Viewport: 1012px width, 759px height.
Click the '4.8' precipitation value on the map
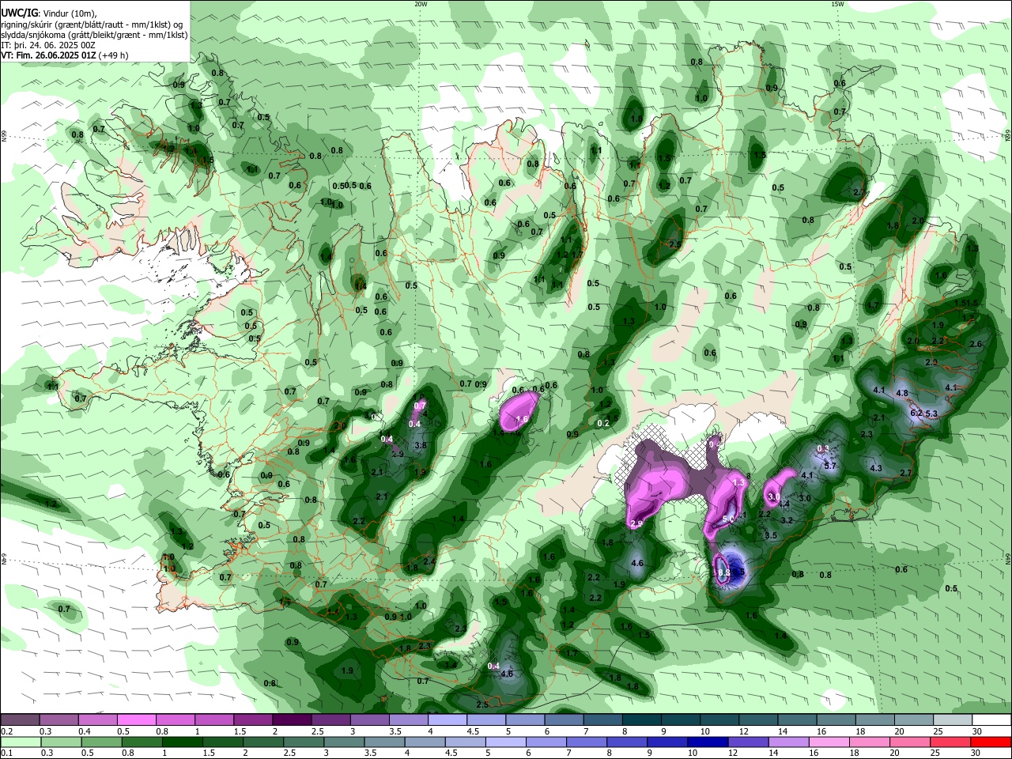tap(901, 393)
